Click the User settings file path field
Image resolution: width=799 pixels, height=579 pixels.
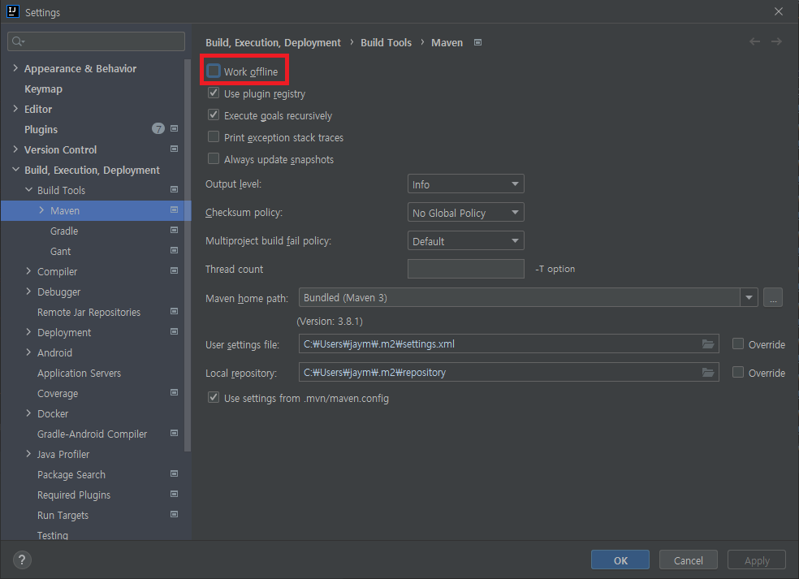508,344
